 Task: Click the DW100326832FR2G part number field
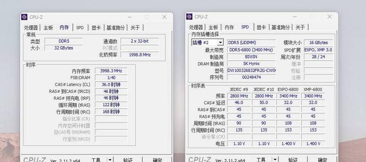(251, 70)
